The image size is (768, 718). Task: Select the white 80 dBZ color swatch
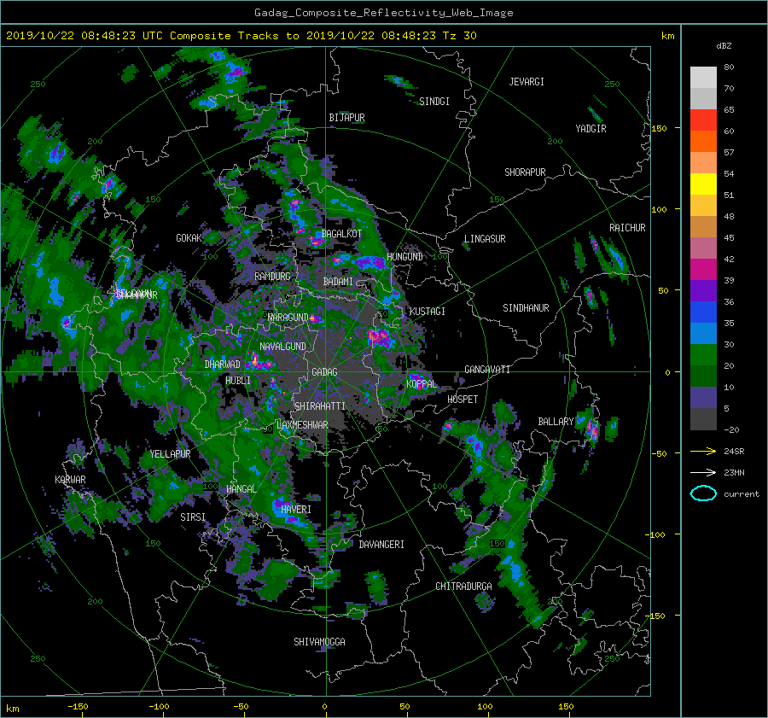[703, 77]
